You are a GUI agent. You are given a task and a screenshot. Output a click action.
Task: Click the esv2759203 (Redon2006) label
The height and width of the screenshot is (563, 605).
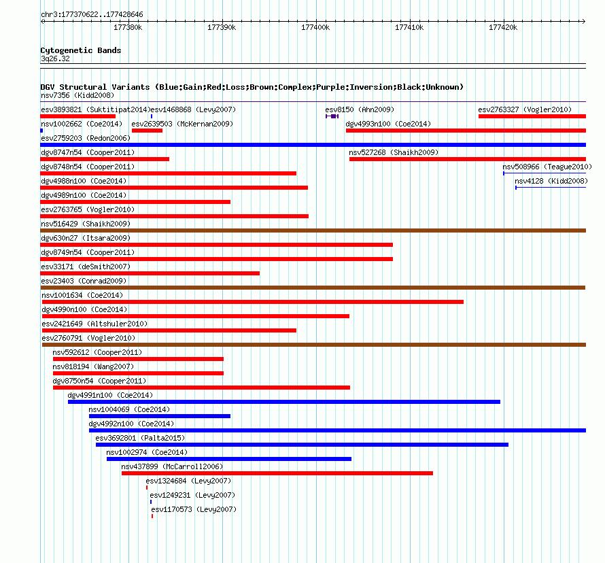(86, 138)
